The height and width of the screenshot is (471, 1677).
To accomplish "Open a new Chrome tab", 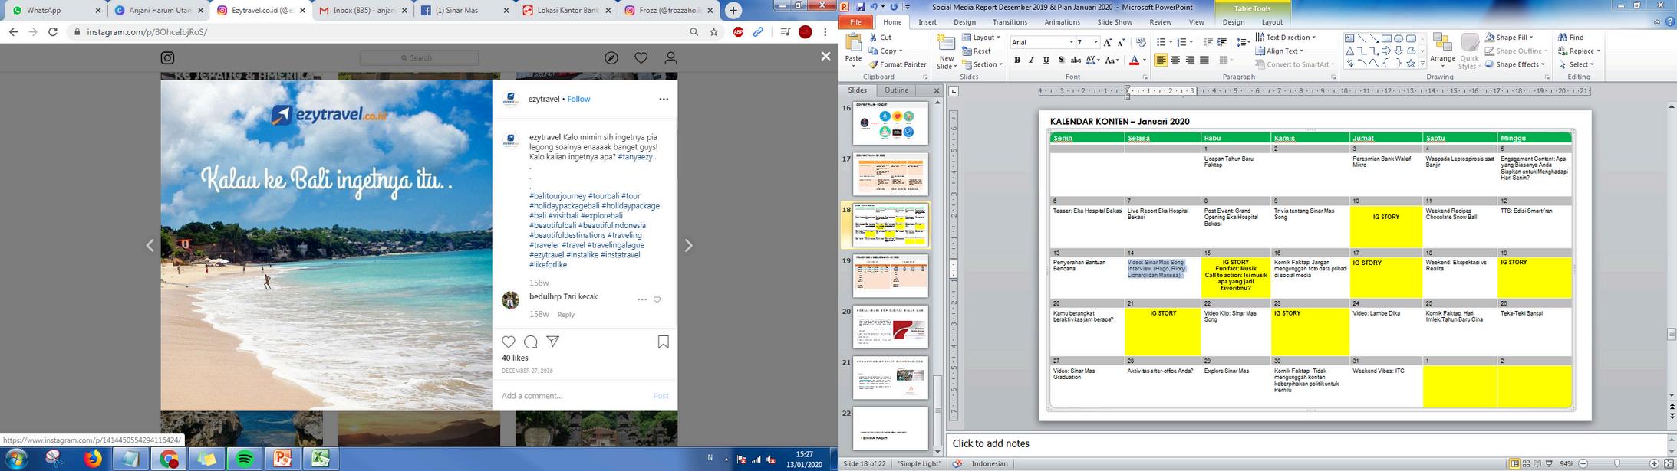I will coord(733,11).
